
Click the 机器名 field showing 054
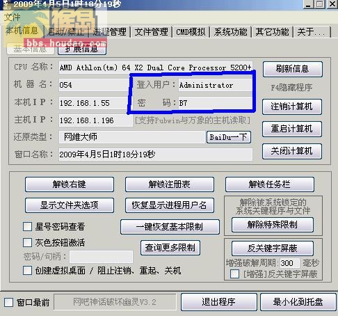click(94, 85)
